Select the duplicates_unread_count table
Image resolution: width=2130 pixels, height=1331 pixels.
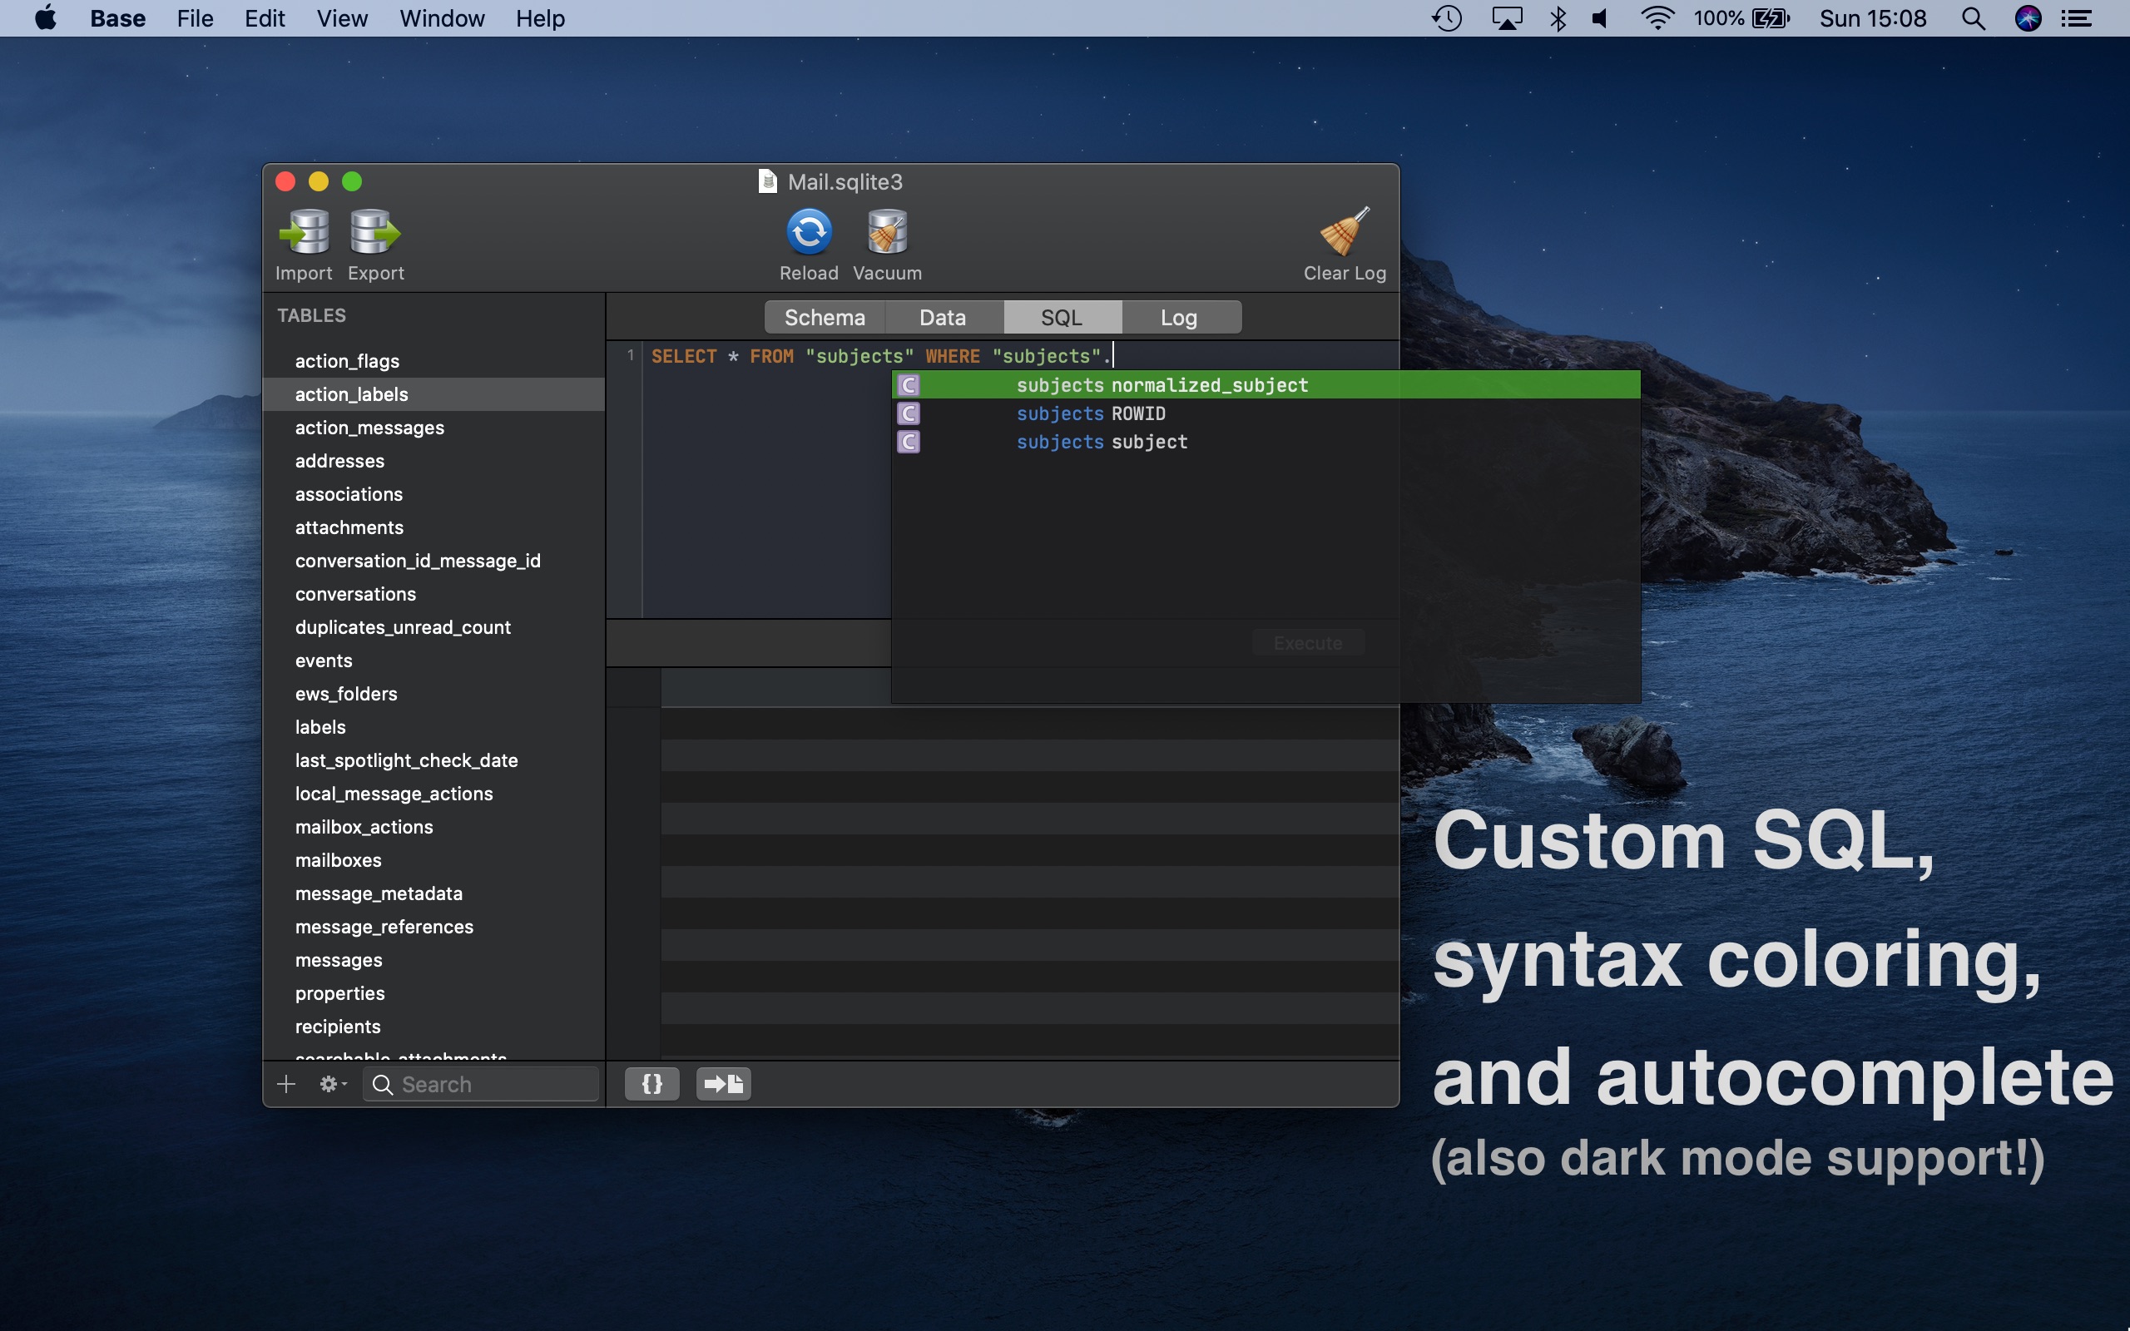coord(434,626)
